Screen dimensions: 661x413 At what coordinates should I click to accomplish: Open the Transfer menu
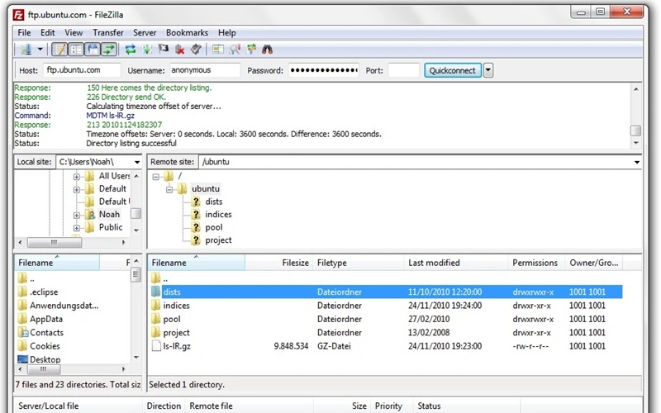[108, 32]
